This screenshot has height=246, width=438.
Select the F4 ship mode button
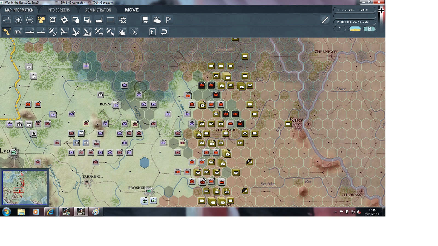[x=41, y=32]
